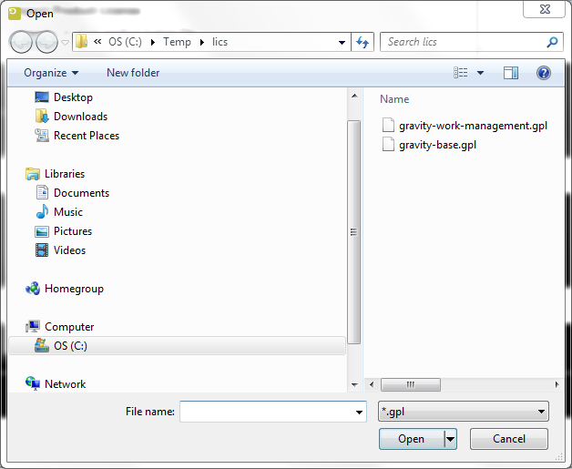Click the refresh icon beside address bar

363,42
